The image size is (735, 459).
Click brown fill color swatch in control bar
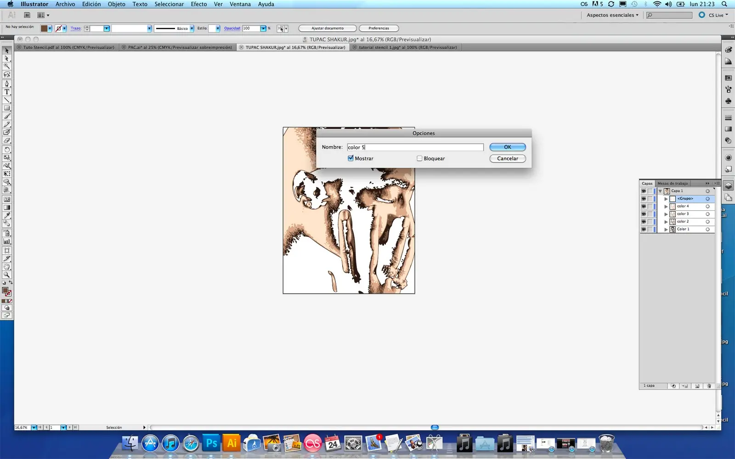[44, 28]
